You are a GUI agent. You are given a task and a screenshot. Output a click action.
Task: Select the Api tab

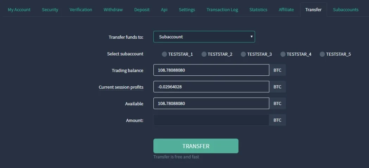coord(164,10)
